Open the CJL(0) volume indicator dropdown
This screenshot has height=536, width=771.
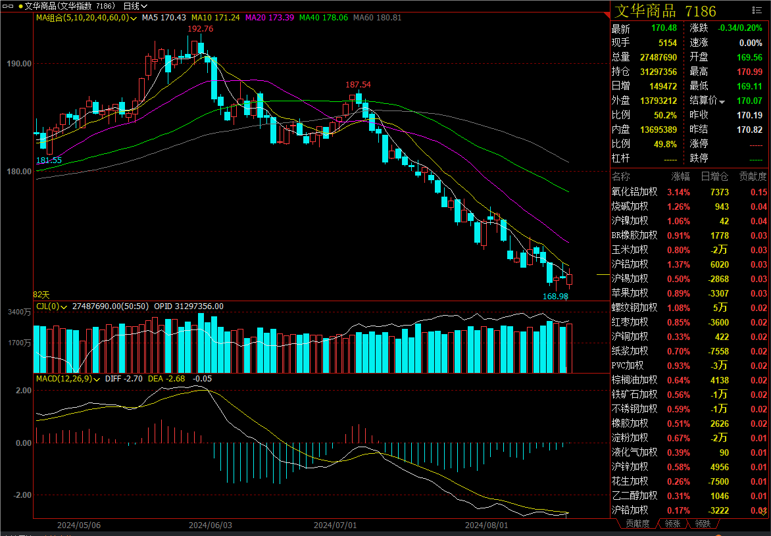pyautogui.click(x=64, y=306)
